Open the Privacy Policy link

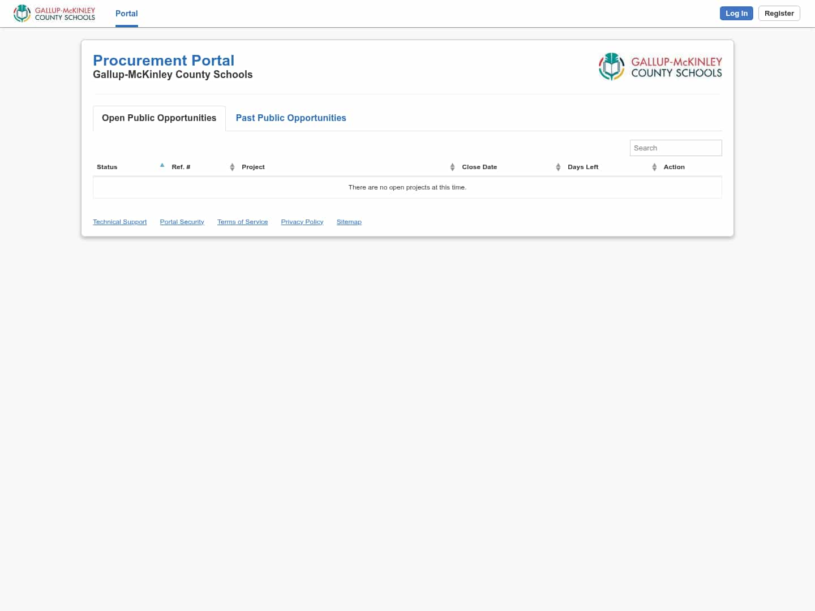point(302,222)
